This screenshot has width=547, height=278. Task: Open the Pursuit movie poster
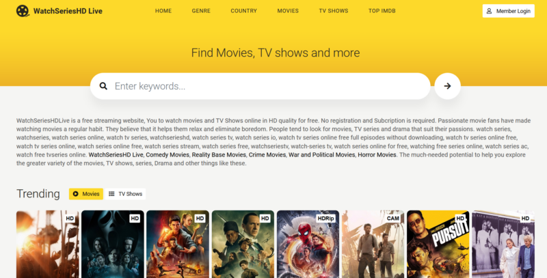click(x=438, y=245)
